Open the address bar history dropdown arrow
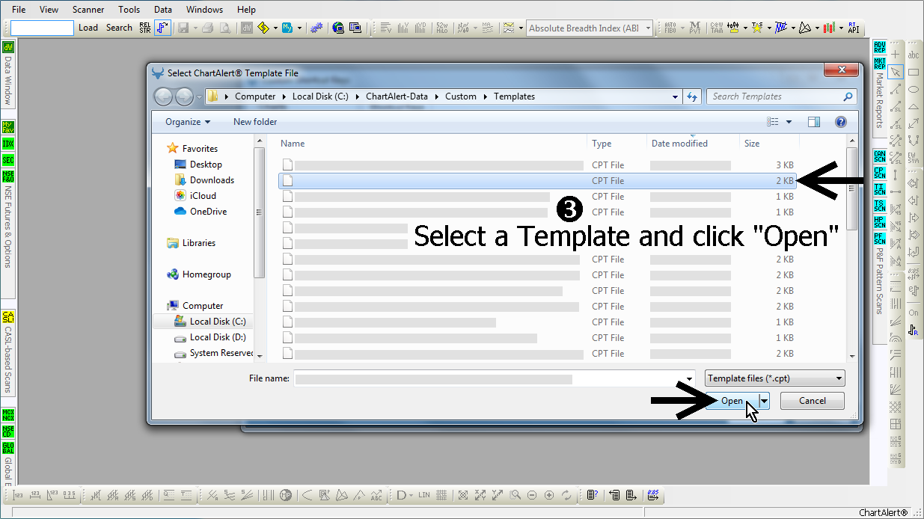Screen dimensions: 924x519 coord(675,96)
